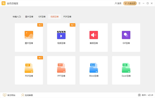
Task: Click the user avatar login icon
Action: click(x=116, y=3)
